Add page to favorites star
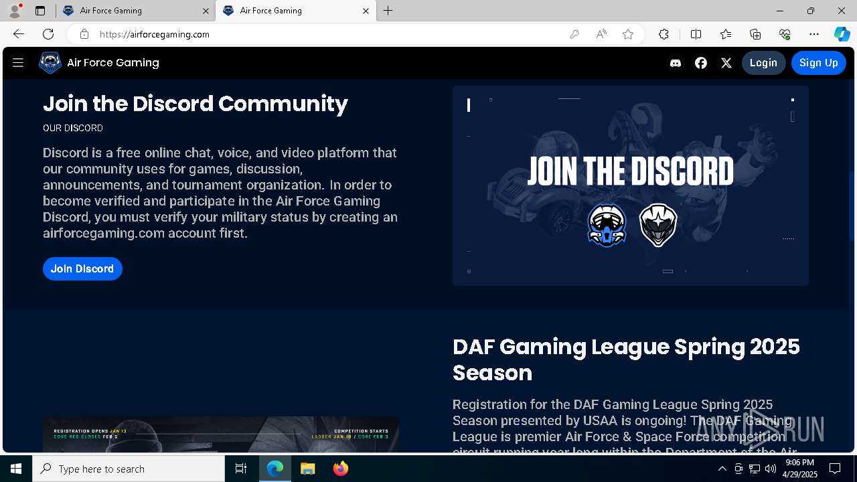 point(628,34)
